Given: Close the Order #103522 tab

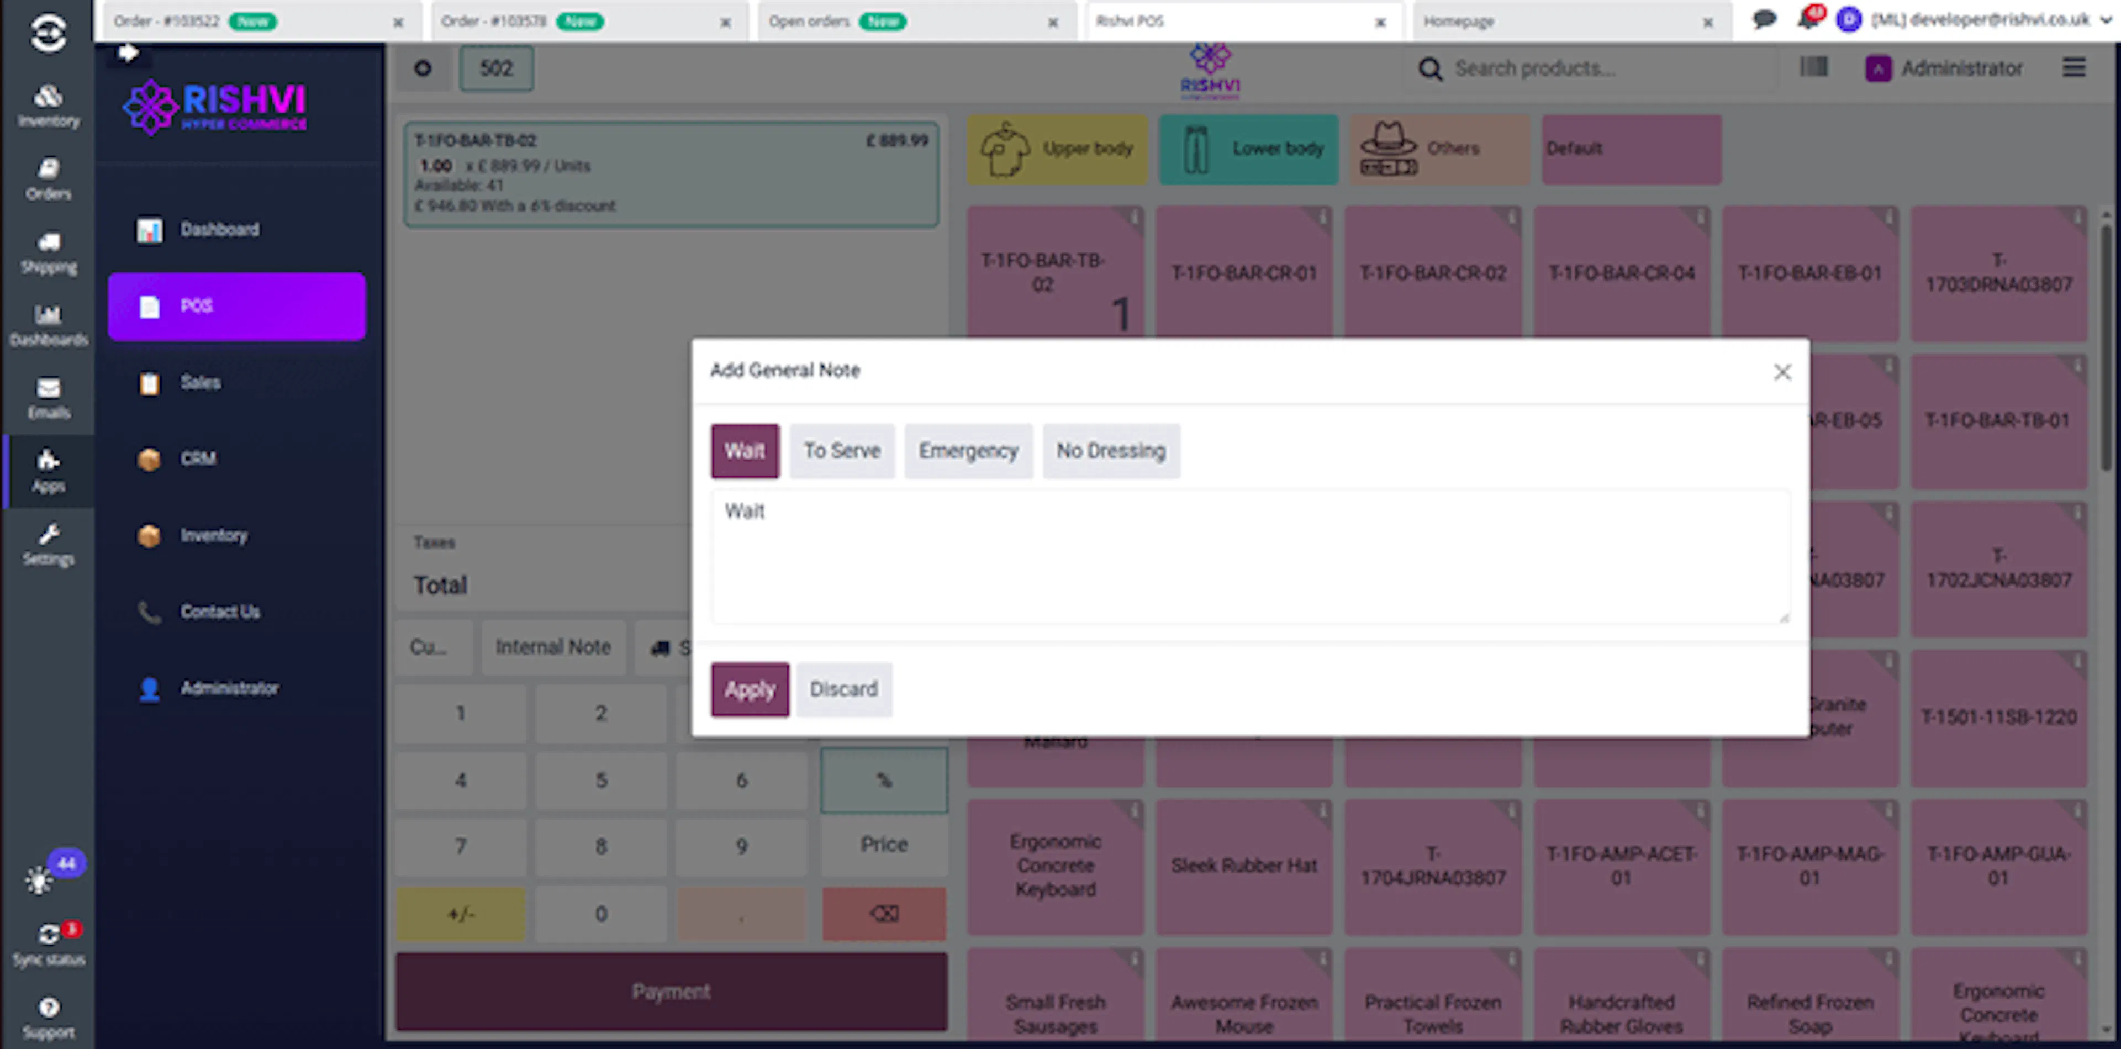Looking at the screenshot, I should (398, 22).
